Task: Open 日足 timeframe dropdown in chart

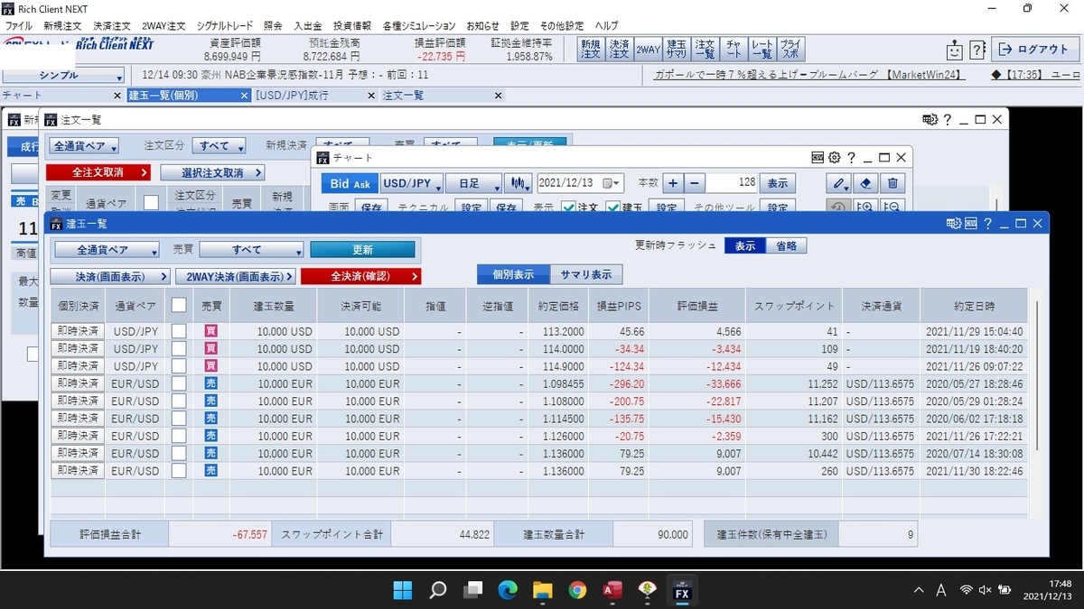Action: point(472,183)
